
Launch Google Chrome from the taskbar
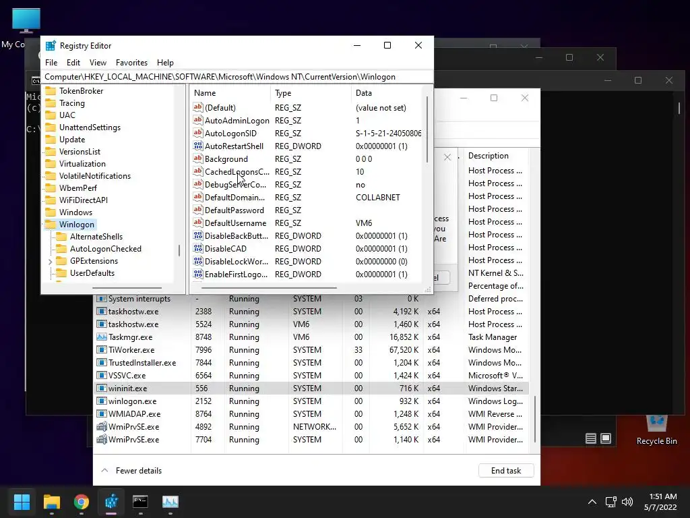[82, 502]
